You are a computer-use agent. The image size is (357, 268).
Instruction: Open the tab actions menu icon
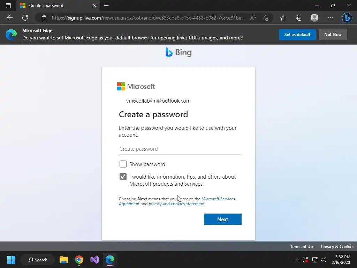(8, 6)
